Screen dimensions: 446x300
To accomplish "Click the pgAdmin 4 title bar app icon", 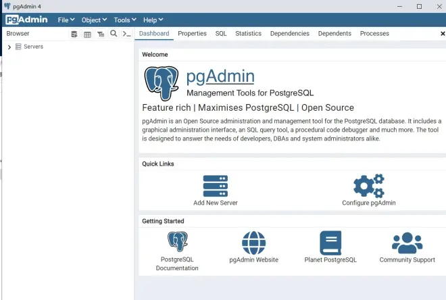I will pos(7,6).
